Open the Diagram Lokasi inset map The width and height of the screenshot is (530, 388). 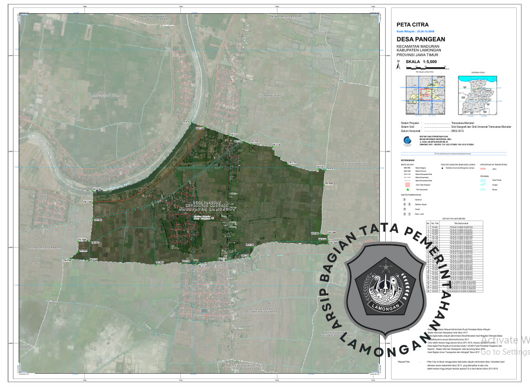pyautogui.click(x=478, y=95)
